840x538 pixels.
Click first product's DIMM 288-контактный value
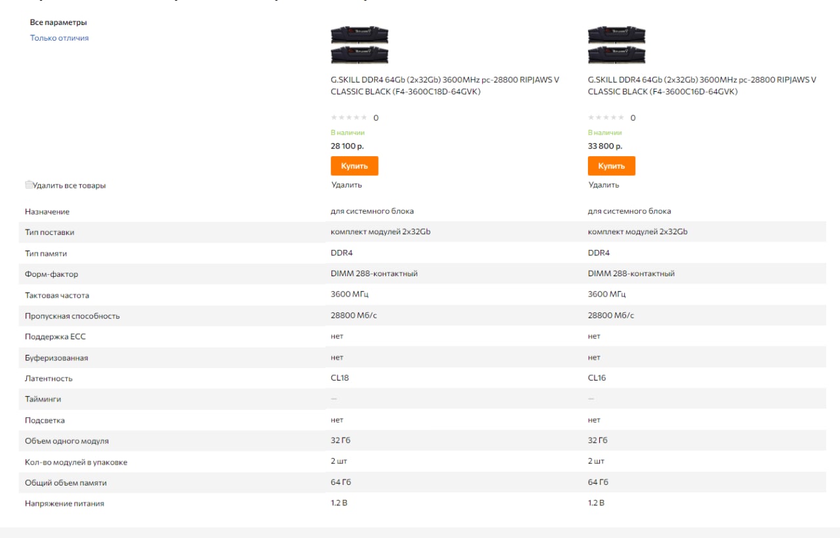374,274
